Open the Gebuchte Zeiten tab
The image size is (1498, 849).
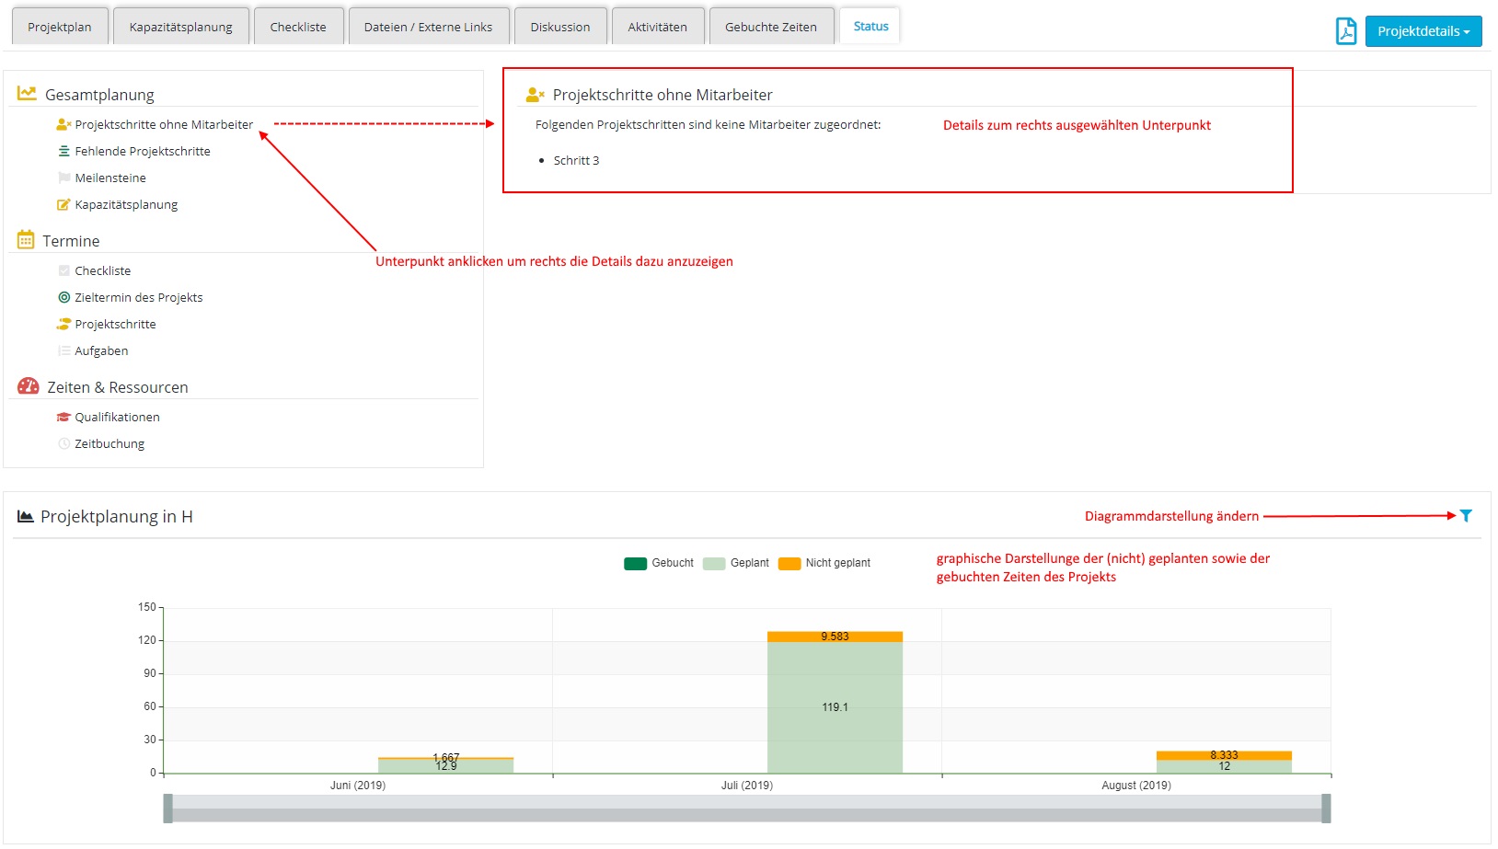click(x=770, y=27)
